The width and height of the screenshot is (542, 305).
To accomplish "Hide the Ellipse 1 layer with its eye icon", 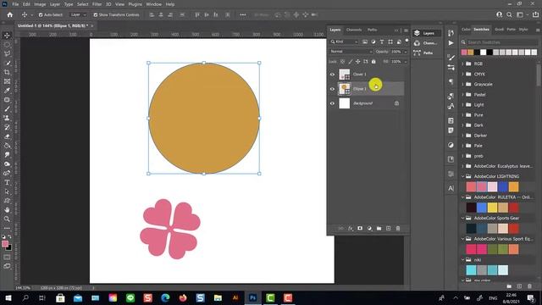I will [332, 89].
